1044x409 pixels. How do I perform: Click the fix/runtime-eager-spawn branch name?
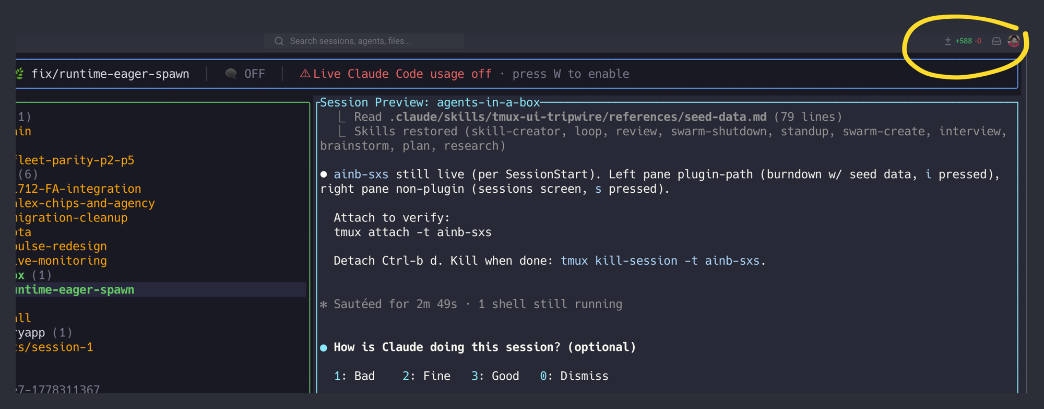point(110,74)
